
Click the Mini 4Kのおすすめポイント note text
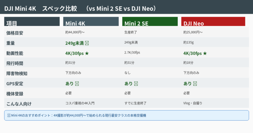[x=78, y=115]
